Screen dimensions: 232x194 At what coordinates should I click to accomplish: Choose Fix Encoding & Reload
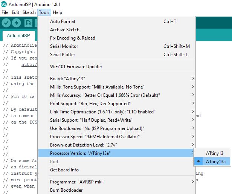117,38
